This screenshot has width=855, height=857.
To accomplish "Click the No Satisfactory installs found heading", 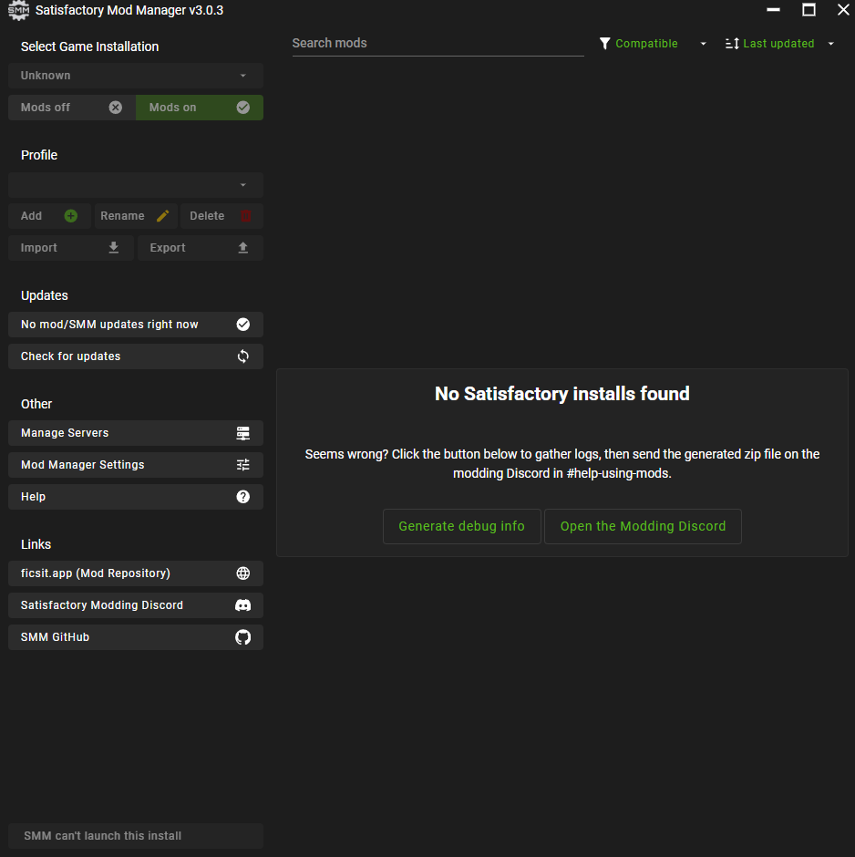I will point(562,394).
